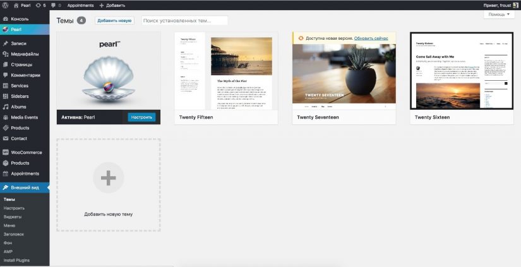Click the Консоль dashboard icon
This screenshot has width=521, height=267.
pyautogui.click(x=5, y=19)
